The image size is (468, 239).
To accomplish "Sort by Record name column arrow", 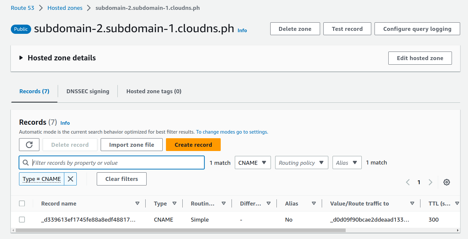I will coord(137,204).
